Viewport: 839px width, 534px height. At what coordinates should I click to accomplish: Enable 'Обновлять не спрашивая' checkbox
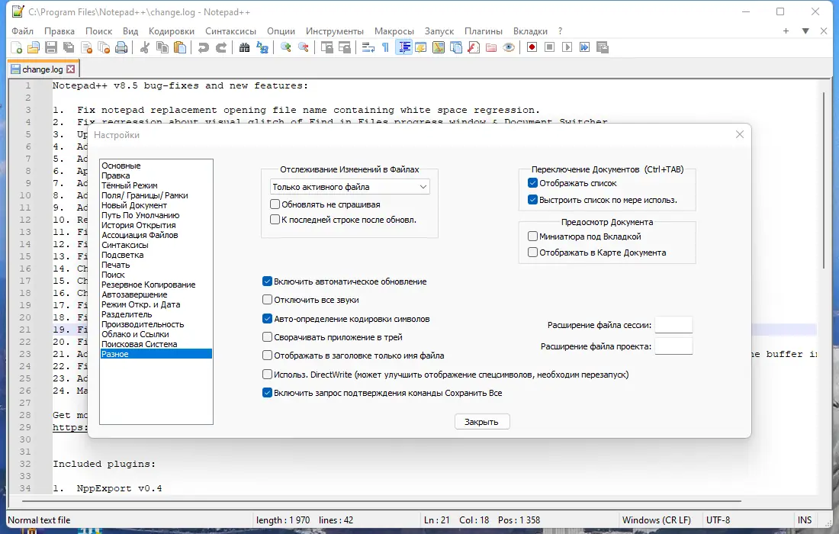click(275, 204)
